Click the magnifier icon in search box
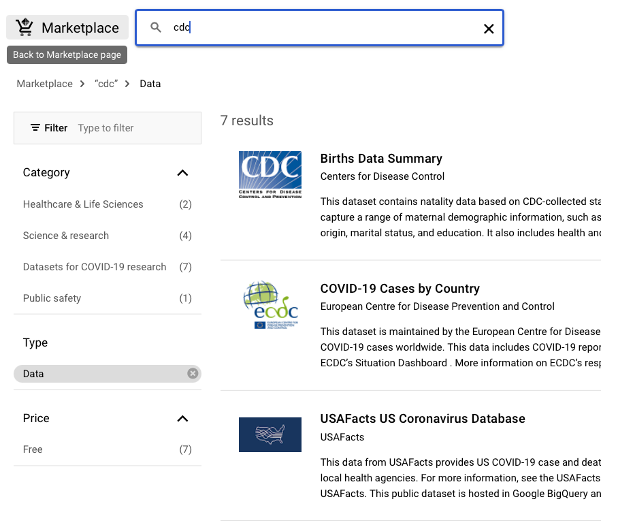The image size is (618, 527). pos(156,27)
